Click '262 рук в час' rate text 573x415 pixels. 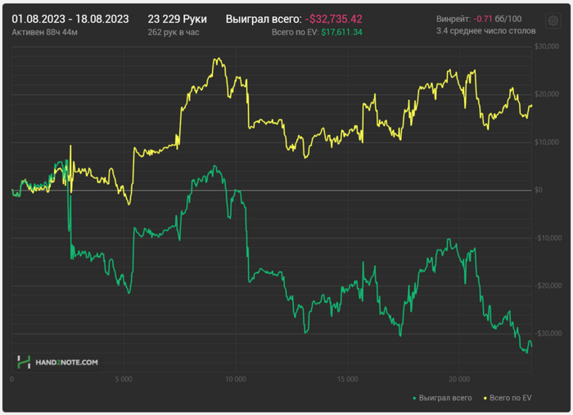174,33
